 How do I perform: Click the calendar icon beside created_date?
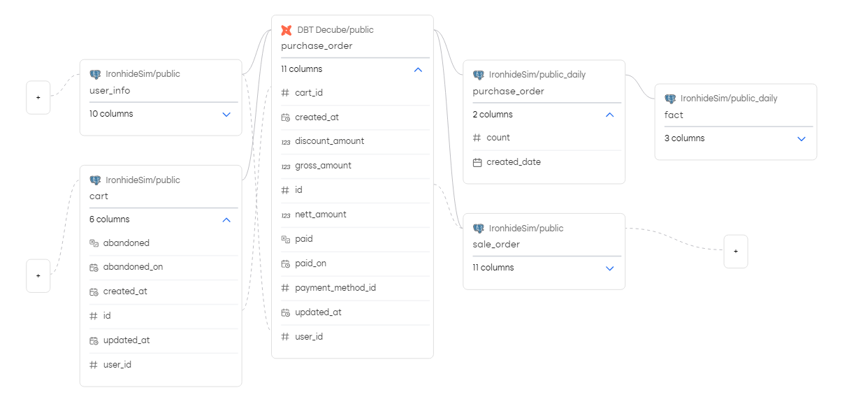pos(477,162)
